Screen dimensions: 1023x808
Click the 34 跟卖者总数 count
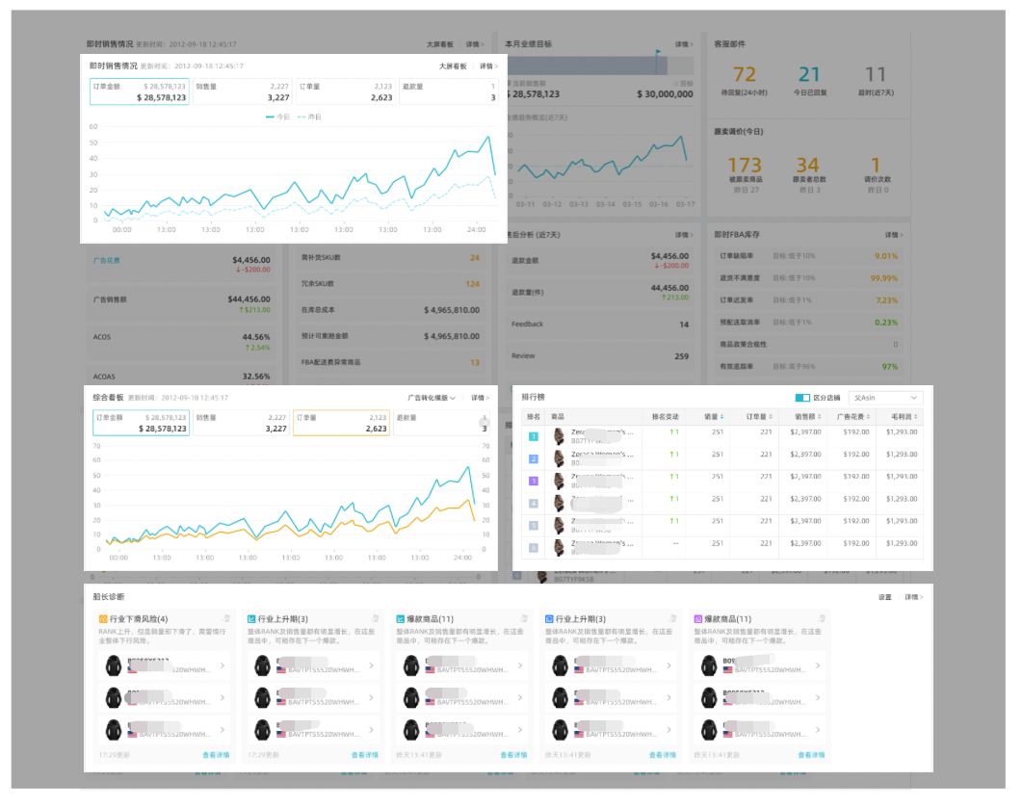[807, 165]
